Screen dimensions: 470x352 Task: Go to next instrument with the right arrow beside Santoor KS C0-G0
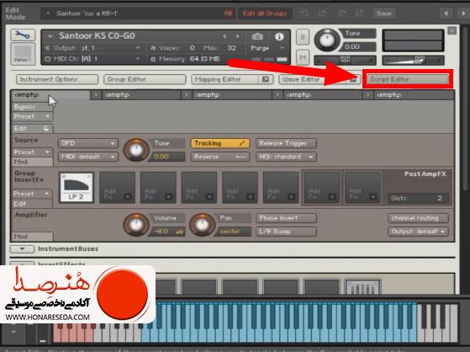click(237, 36)
